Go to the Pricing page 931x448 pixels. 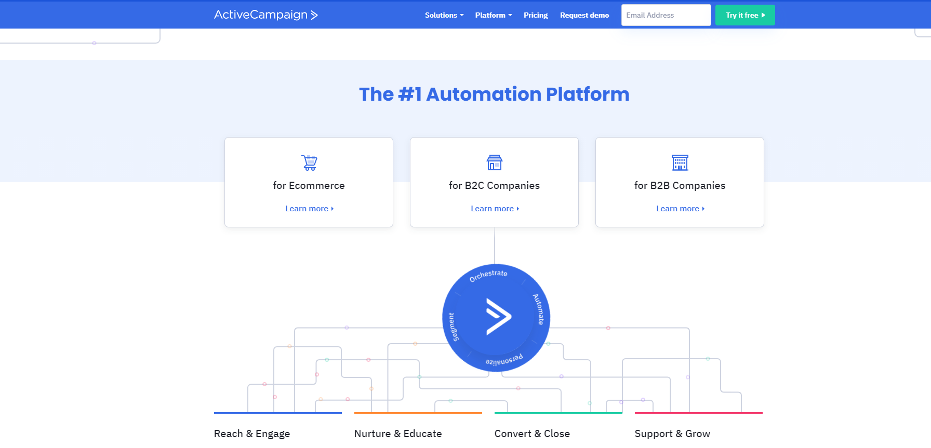pos(536,15)
